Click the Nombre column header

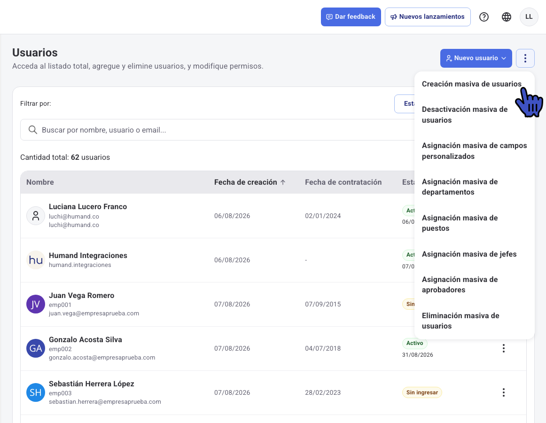coord(40,182)
